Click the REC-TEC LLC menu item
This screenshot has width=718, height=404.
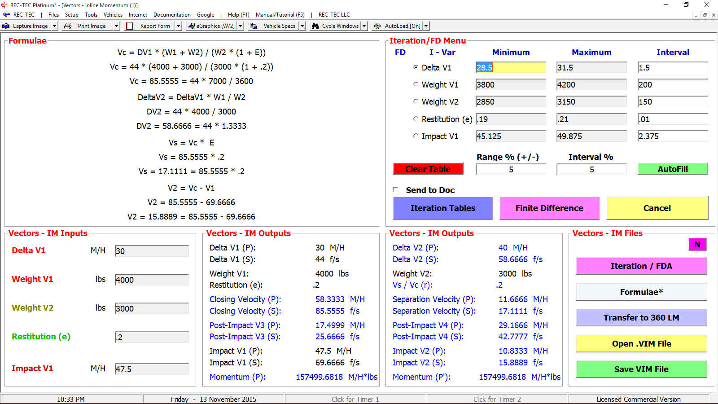pyautogui.click(x=334, y=14)
